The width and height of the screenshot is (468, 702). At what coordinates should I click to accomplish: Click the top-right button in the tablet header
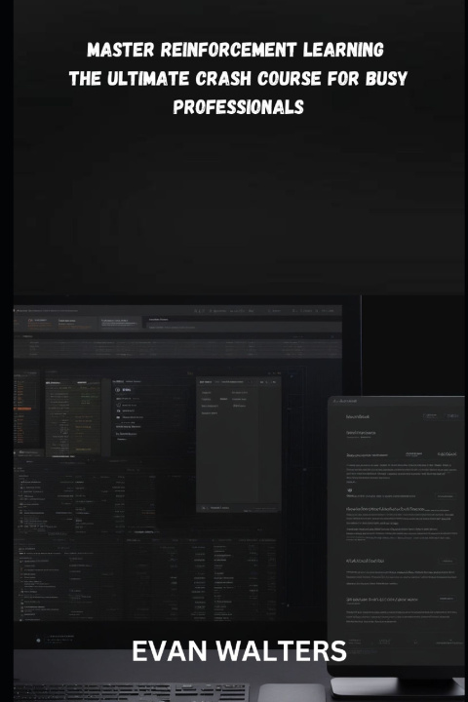pyautogui.click(x=453, y=416)
